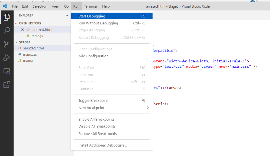
Task: Close amazed.html in Open Editors
Action: point(22,30)
